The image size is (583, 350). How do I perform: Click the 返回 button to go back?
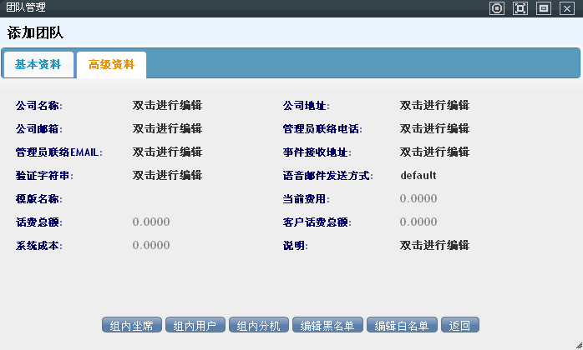460,326
